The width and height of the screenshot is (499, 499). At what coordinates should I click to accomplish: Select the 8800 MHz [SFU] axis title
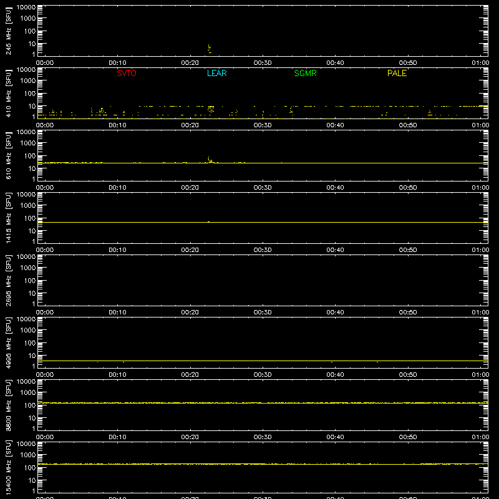[x=8, y=405]
